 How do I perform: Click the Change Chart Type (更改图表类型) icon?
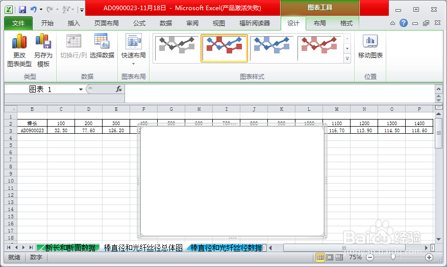click(x=19, y=42)
